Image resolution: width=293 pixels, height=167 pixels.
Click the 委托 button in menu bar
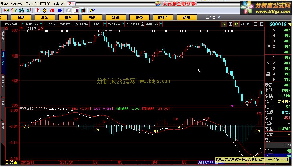tap(71, 4)
